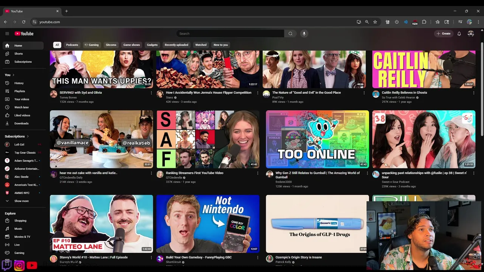Open Music under Explore
This screenshot has height=272, width=484.
click(x=23, y=229)
